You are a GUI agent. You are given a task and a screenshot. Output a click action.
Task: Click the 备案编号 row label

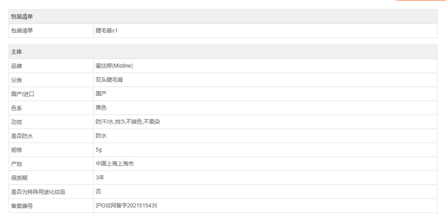(x=22, y=206)
